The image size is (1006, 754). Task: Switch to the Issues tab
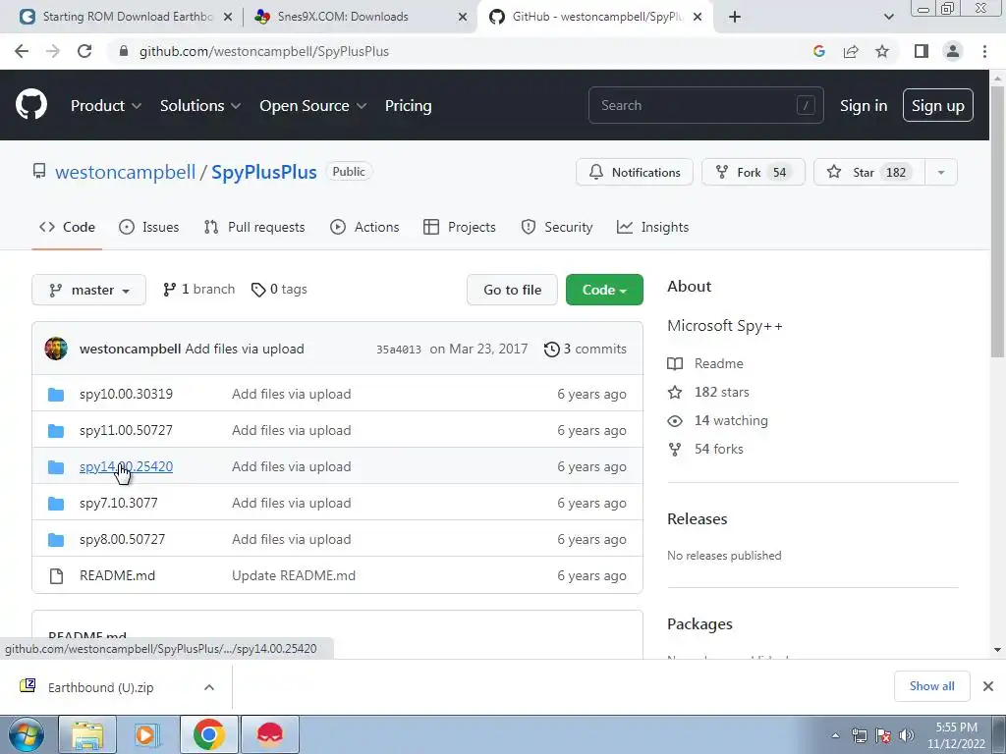[x=149, y=227]
